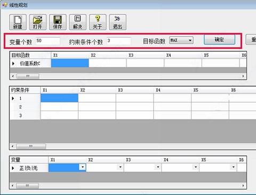This screenshot has width=256, height=195.
Task: Click X3 column header in 目标函数 table
Action: (x=145, y=55)
